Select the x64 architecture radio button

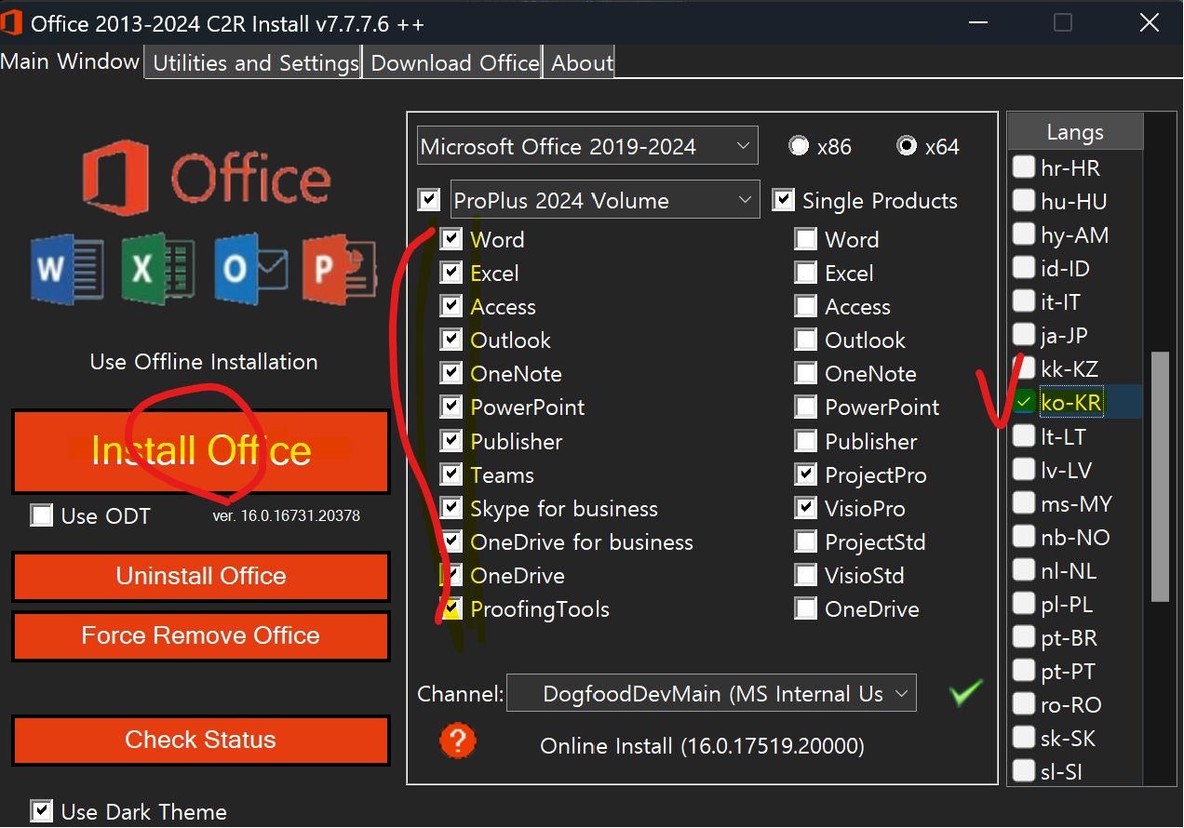click(906, 146)
